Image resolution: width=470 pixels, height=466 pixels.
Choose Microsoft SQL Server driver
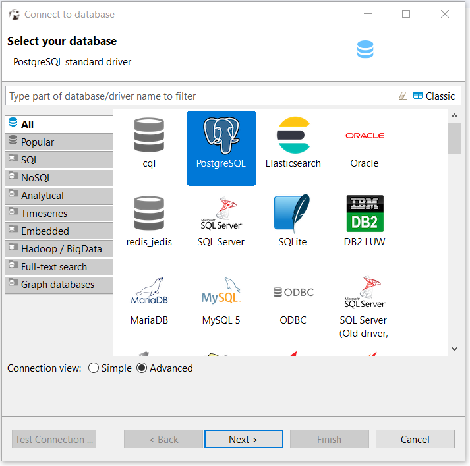221,221
